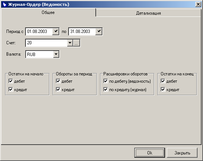Click the ellipsis browse button next to Счет
203x161 pixels.
click(x=76, y=43)
